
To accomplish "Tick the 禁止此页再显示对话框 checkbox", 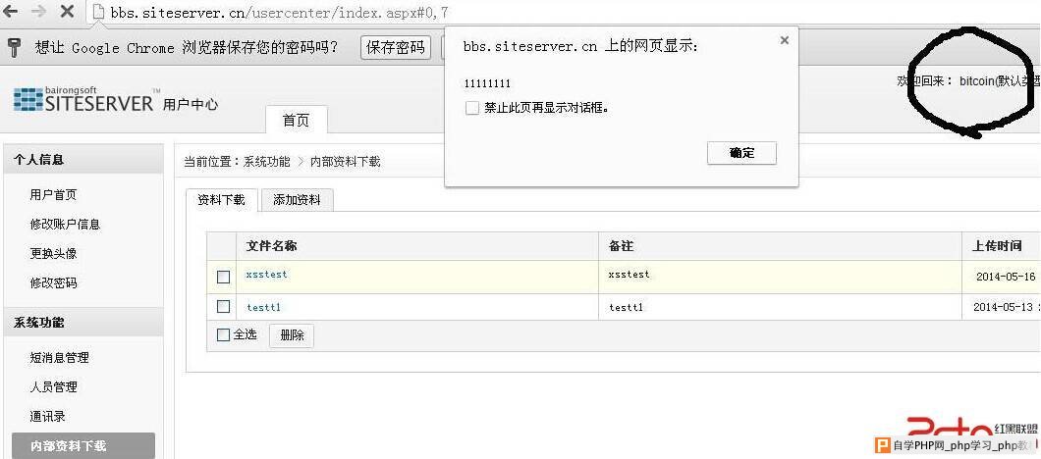I will 472,108.
